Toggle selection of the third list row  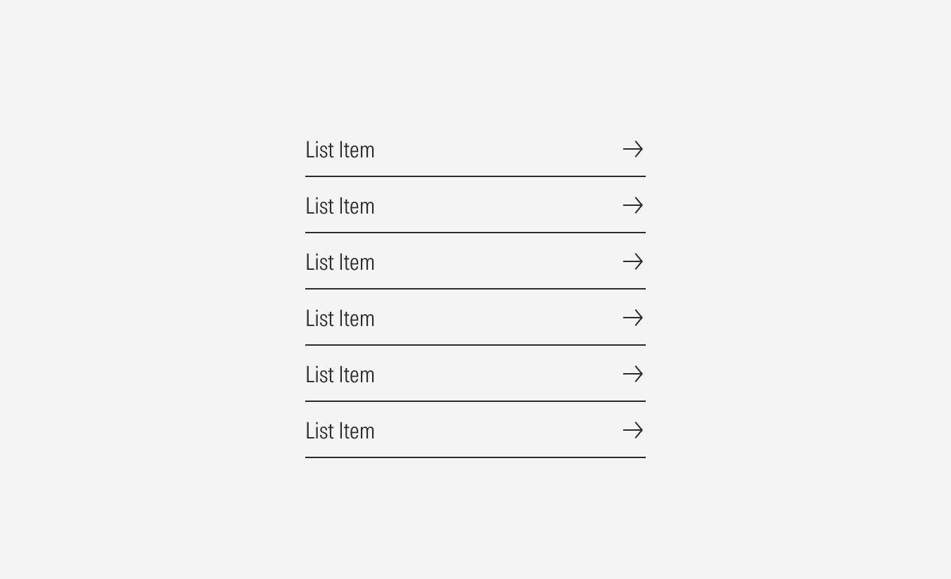pos(475,262)
